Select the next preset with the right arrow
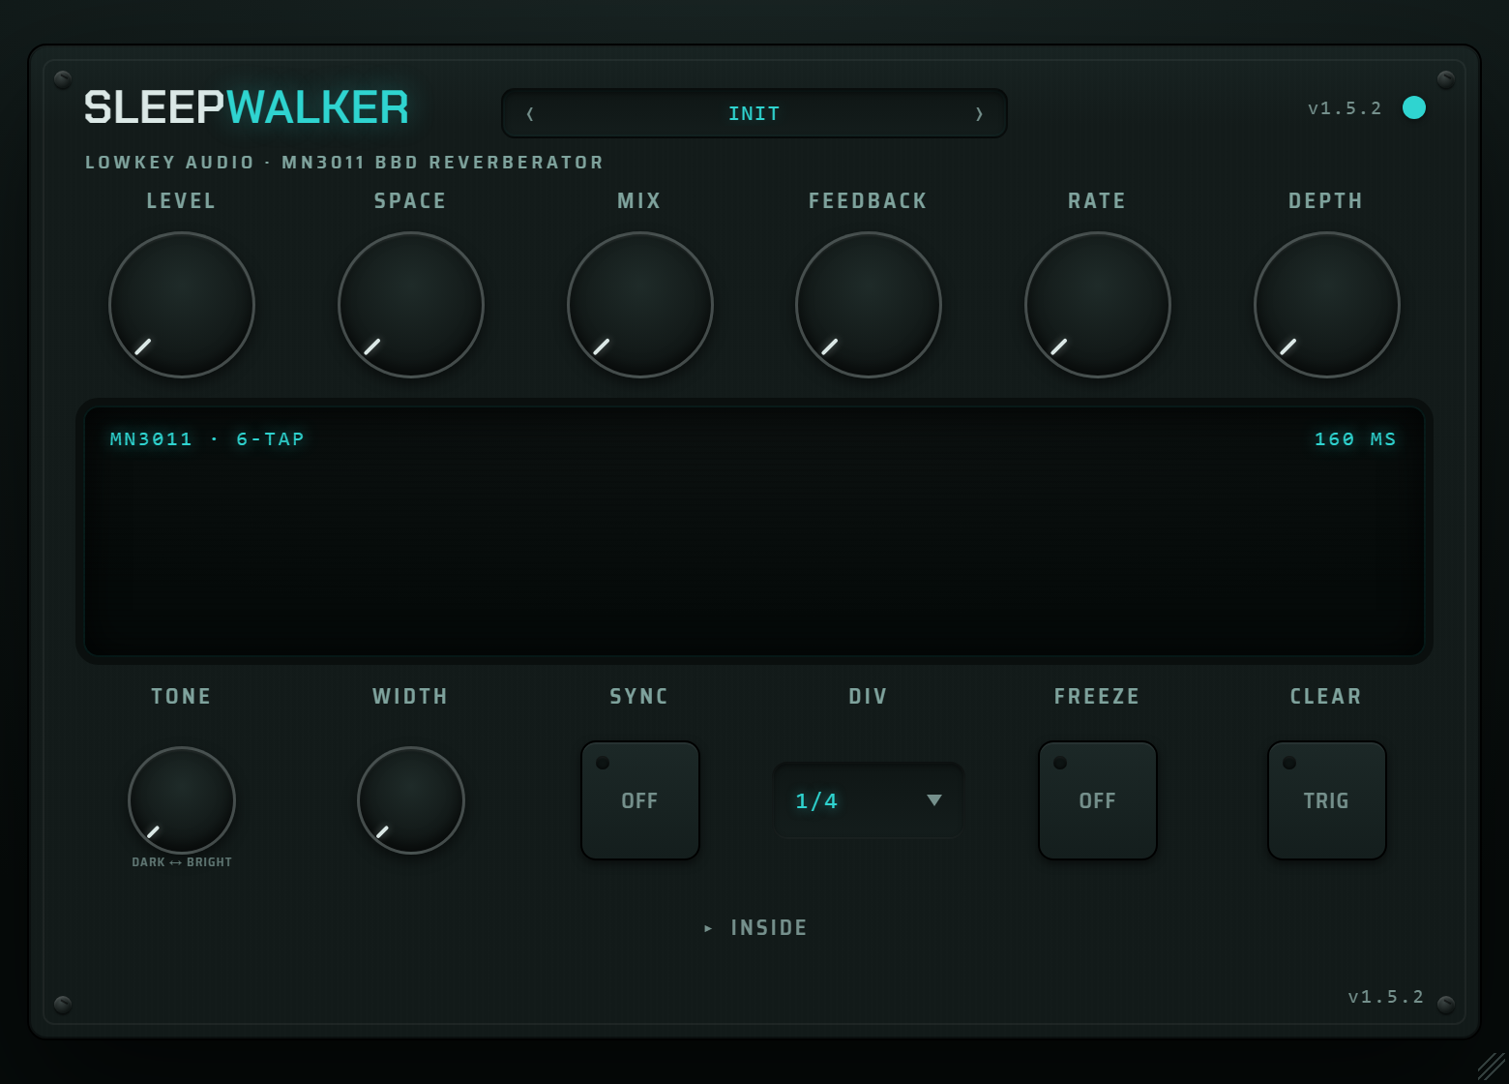 coord(979,114)
